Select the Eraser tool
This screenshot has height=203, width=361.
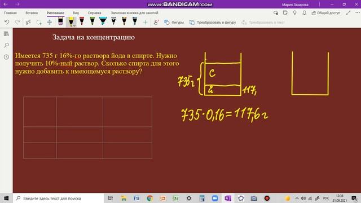(60, 21)
